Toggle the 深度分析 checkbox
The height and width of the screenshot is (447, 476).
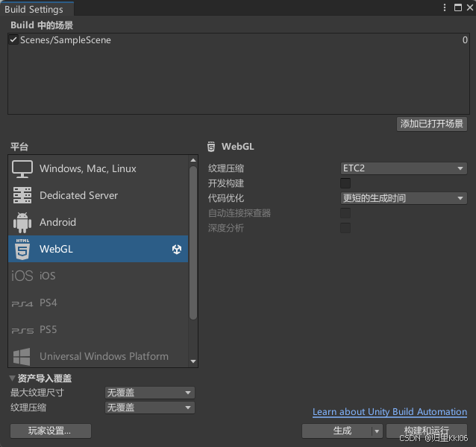coord(345,228)
